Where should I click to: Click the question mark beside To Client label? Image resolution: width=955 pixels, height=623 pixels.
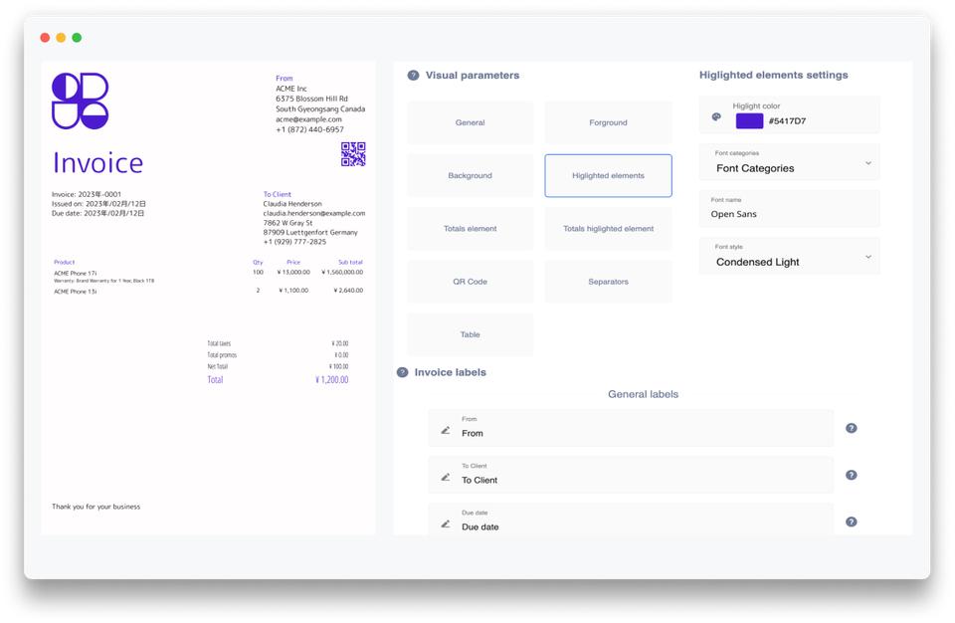pyautogui.click(x=851, y=475)
